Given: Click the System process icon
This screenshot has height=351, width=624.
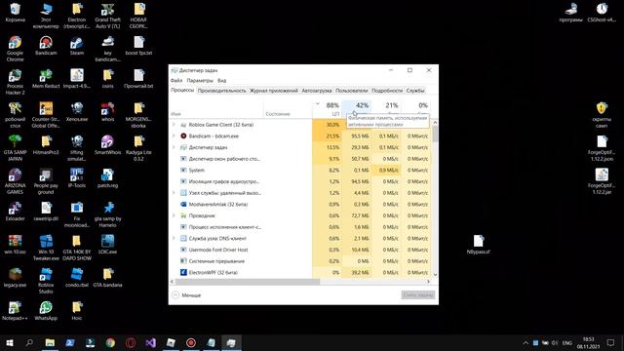Looking at the screenshot, I should [x=183, y=170].
